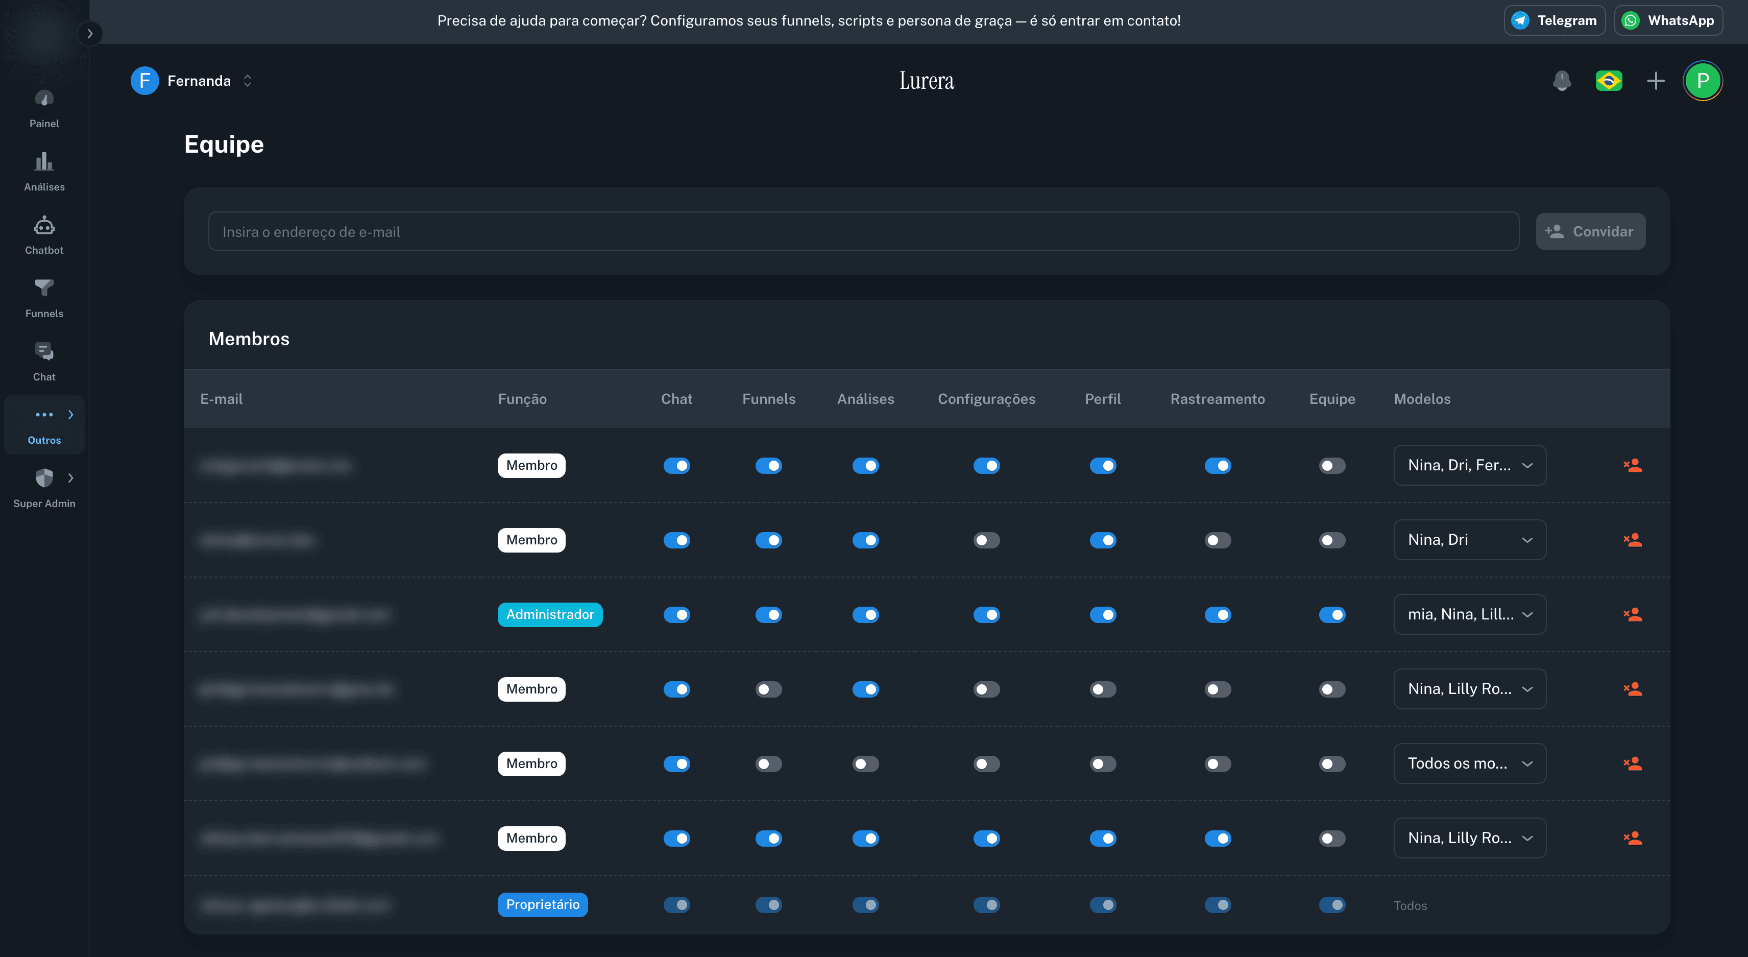This screenshot has height=957, width=1748.
Task: Remove the Administrador member
Action: point(1632,615)
